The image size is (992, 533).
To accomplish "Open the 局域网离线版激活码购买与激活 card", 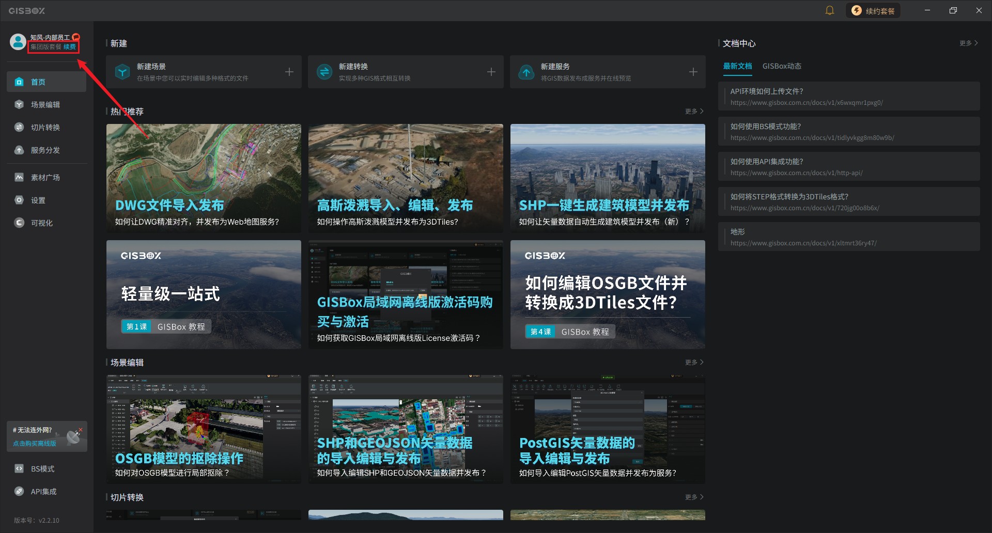I will click(406, 294).
